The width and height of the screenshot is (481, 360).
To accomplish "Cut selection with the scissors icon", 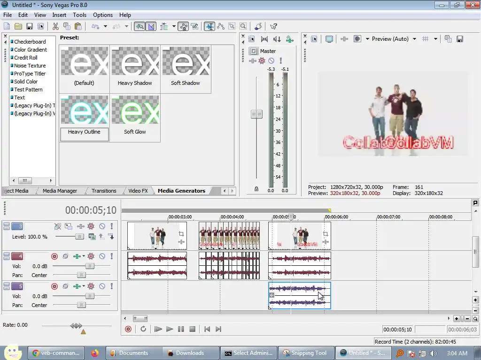I will click(55, 26).
